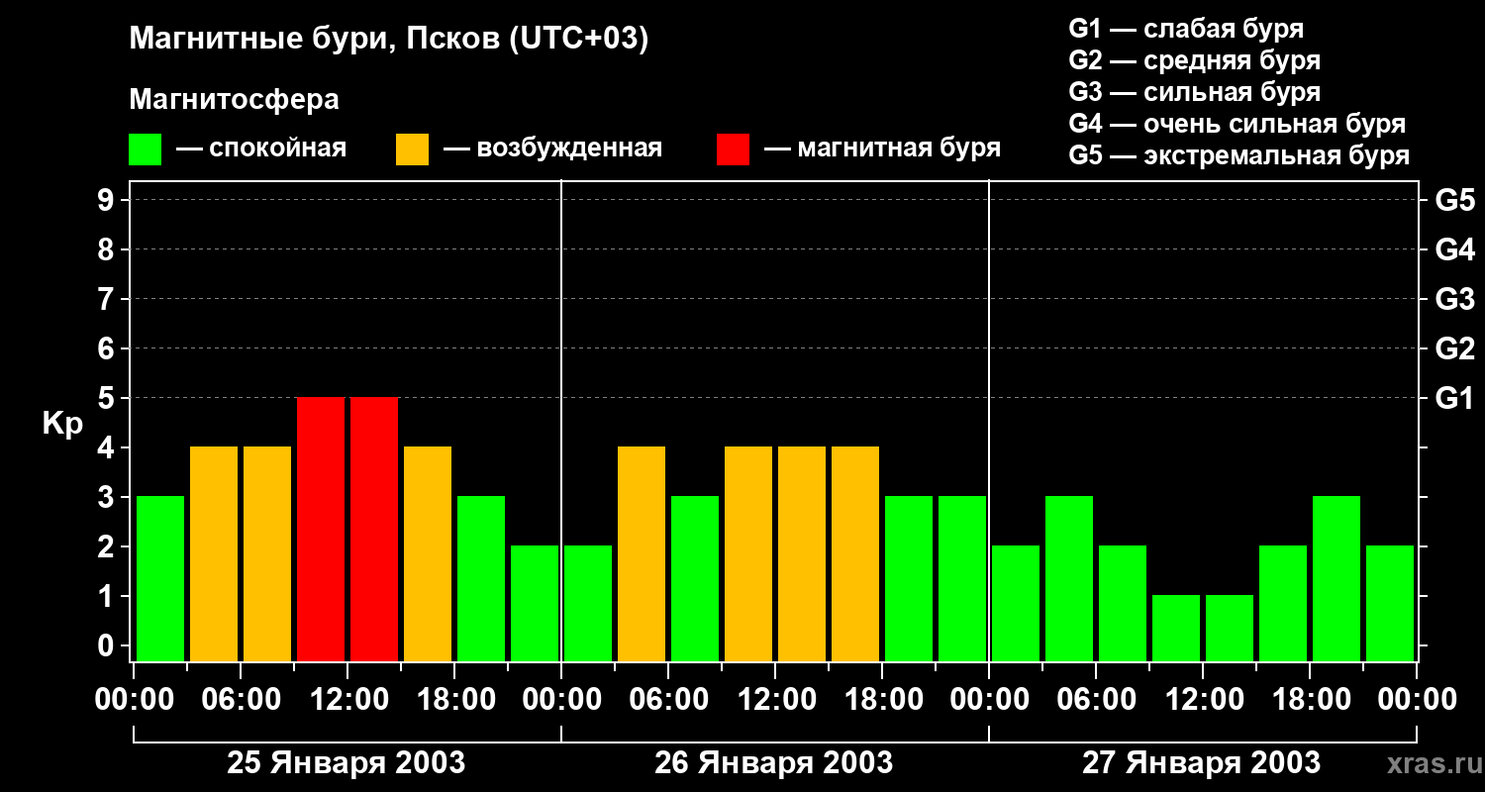Click the 18:00 time label for 25 January
1485x792 pixels.
(x=454, y=700)
